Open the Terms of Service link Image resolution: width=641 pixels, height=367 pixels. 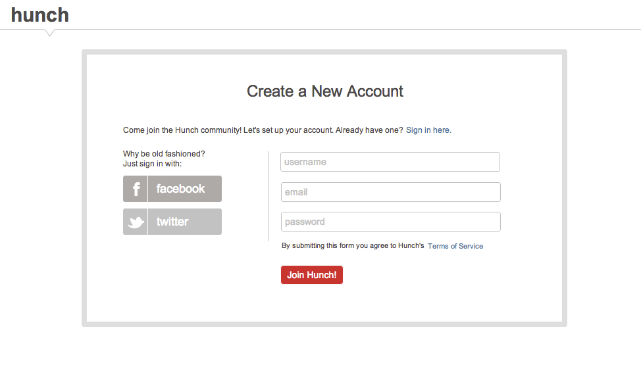455,246
